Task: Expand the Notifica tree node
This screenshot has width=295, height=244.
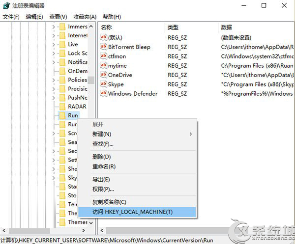Action: (x=54, y=62)
